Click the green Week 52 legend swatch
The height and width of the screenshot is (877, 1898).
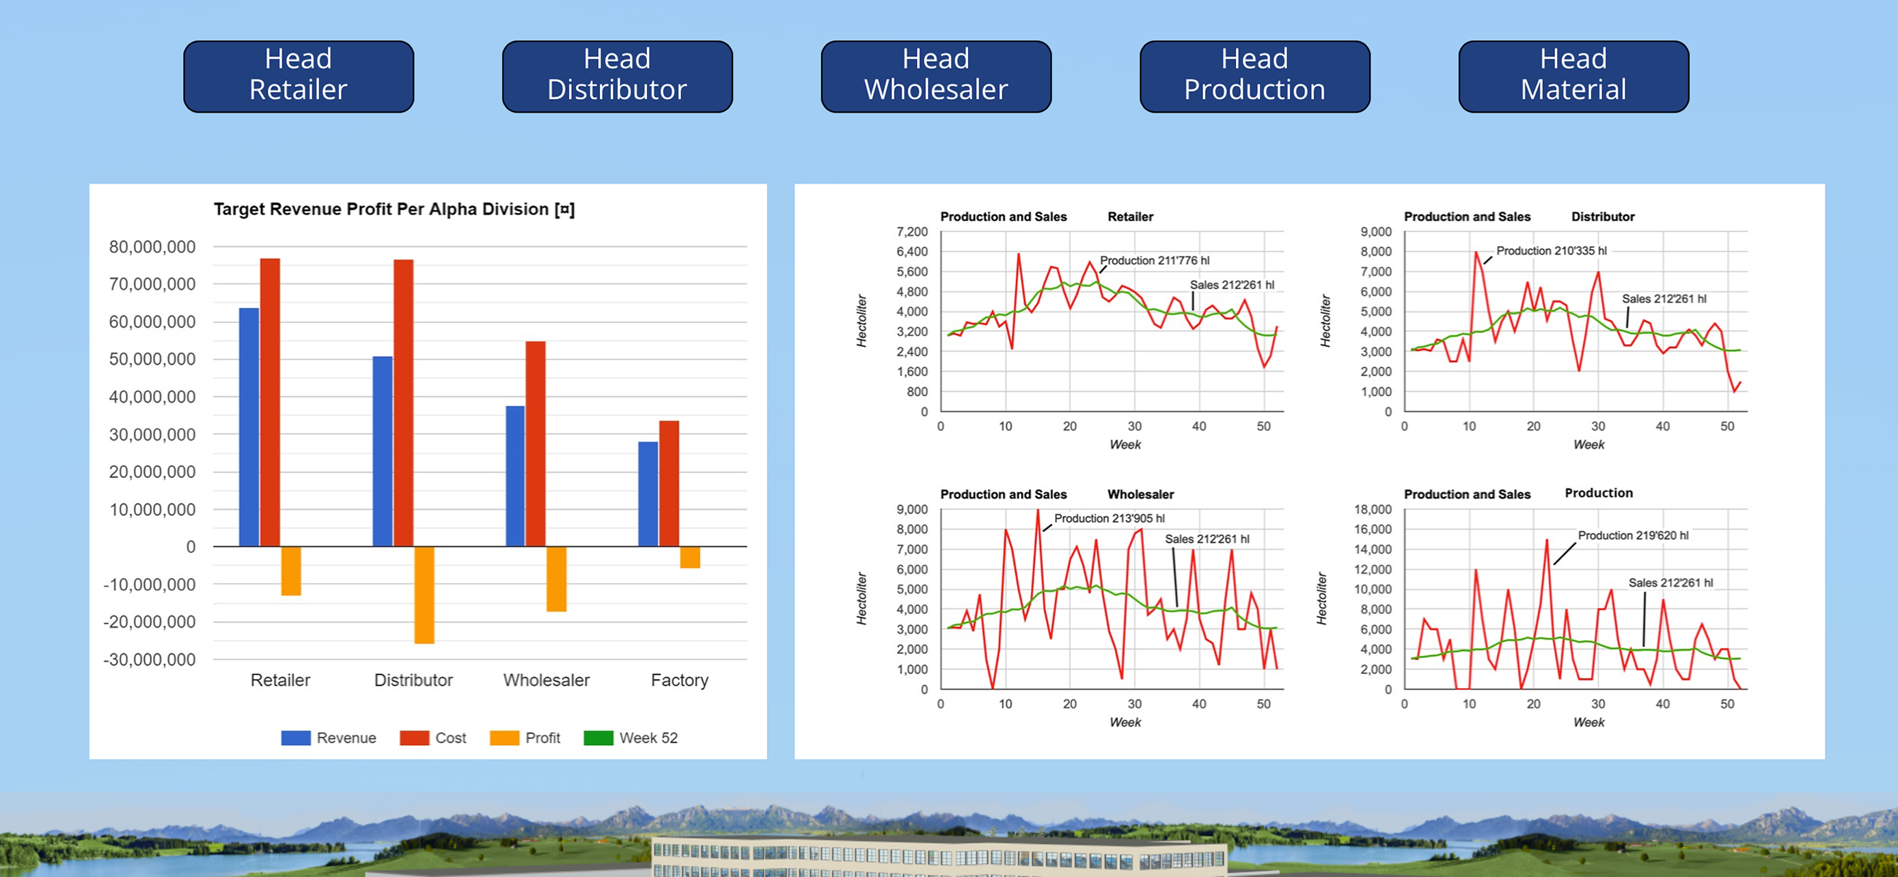[599, 738]
